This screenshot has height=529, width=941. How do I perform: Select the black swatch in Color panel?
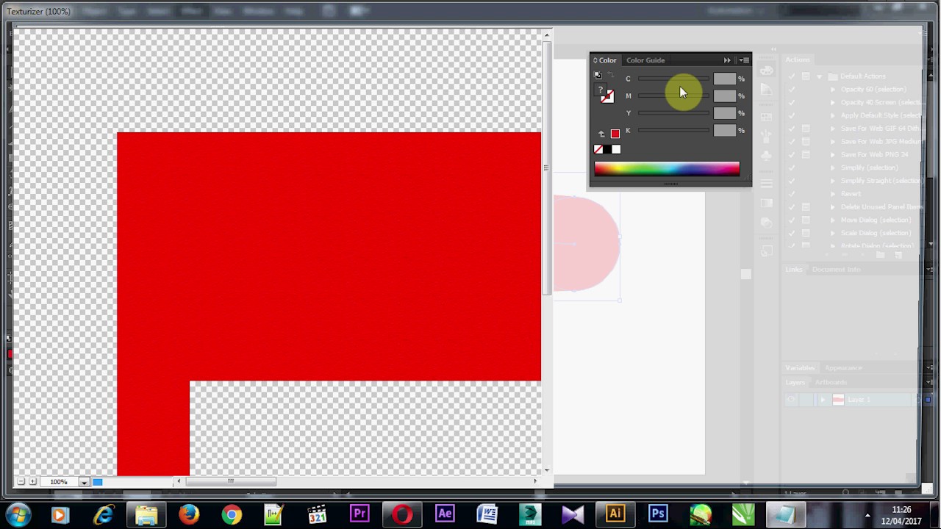point(607,150)
